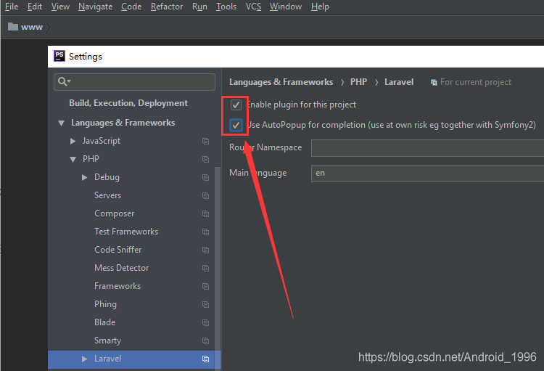Click the search magnifier icon in Settings

pyautogui.click(x=64, y=81)
